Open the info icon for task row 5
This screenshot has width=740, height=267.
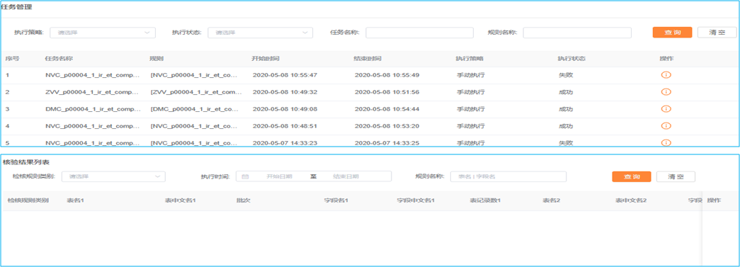click(666, 142)
